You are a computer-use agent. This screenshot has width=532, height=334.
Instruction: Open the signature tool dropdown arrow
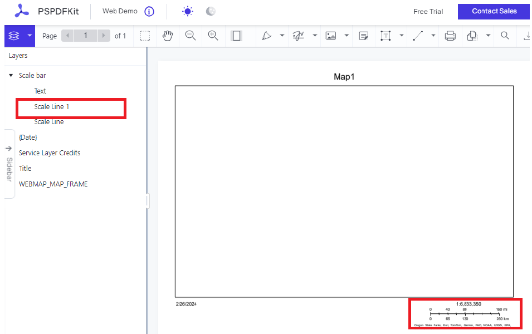click(x=315, y=36)
